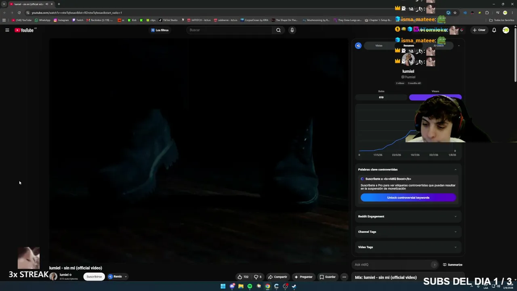The width and height of the screenshot is (517, 291).
Task: Click the Subs 619 stat pill
Action: pos(381,97)
